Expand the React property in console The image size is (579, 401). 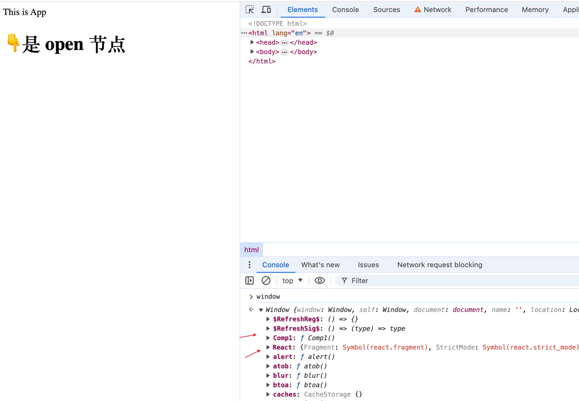[268, 347]
